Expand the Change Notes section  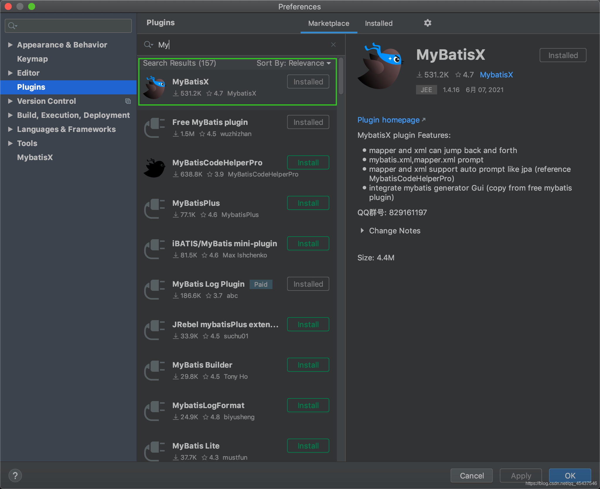tap(362, 231)
